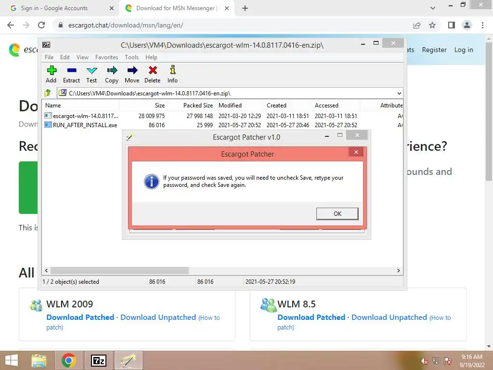Share this page from the address bar

[x=417, y=25]
